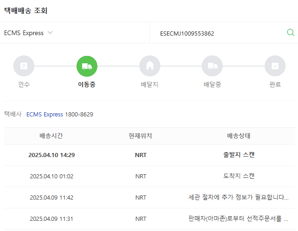This screenshot has width=298, height=231.
Task: Select the 출발지 스캔 status row
Action: (x=238, y=155)
